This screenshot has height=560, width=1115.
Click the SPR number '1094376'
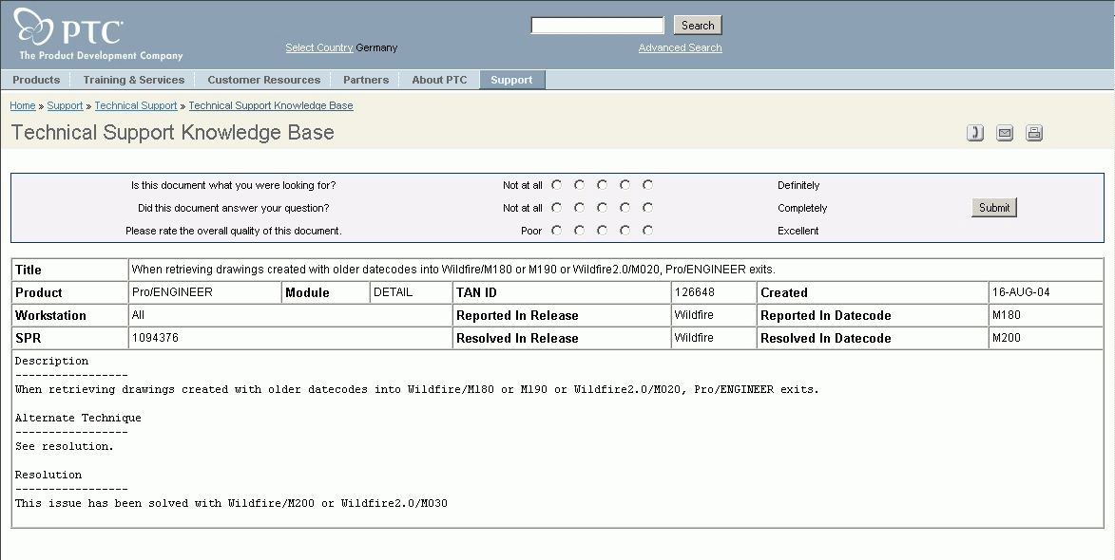(x=155, y=338)
